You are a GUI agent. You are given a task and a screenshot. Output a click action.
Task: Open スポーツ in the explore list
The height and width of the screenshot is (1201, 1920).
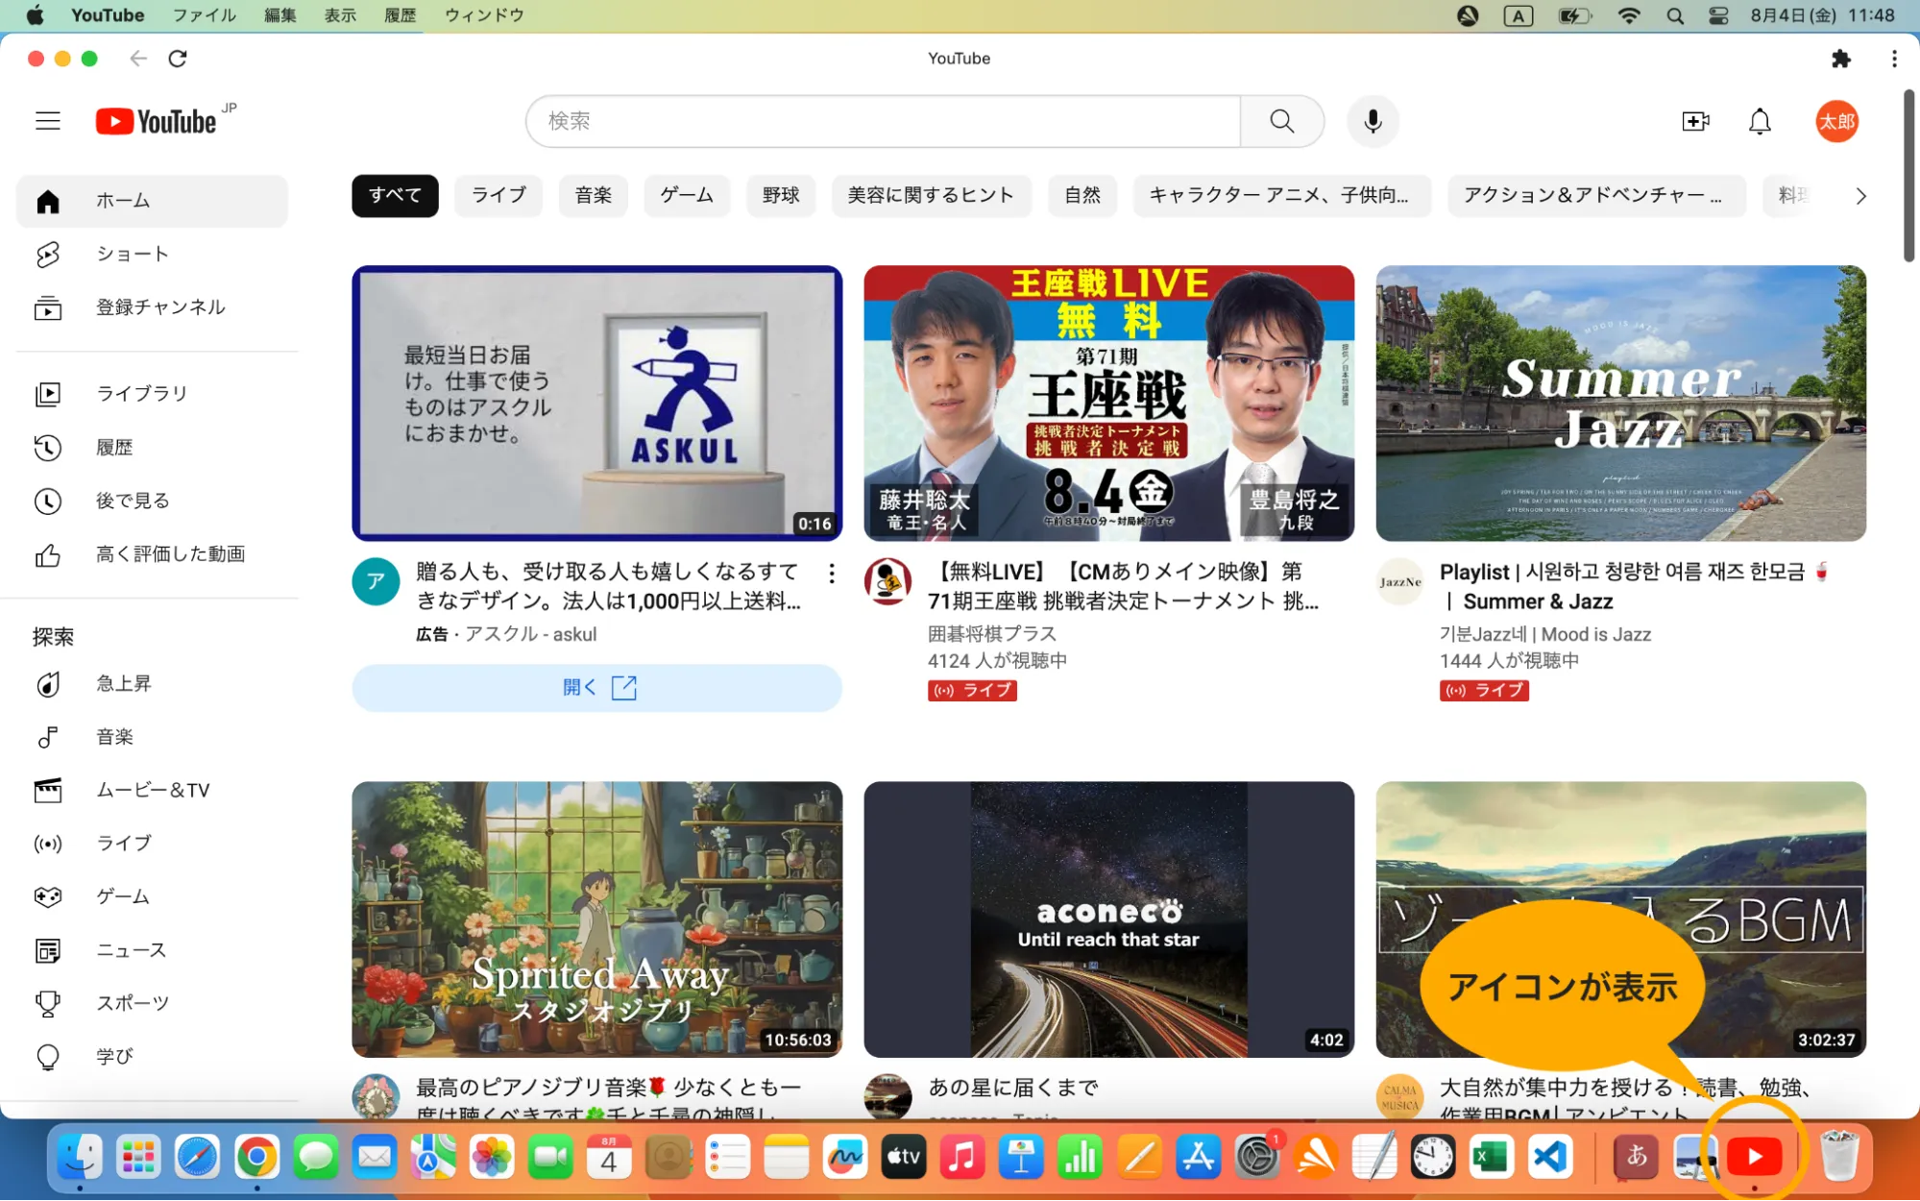coord(152,1004)
